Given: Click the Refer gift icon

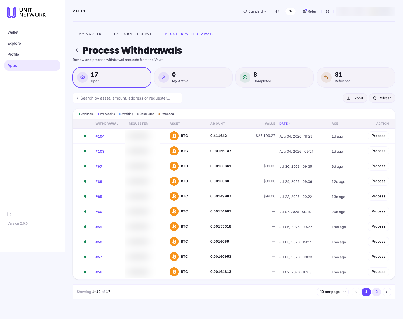Looking at the screenshot, I should (305, 11).
